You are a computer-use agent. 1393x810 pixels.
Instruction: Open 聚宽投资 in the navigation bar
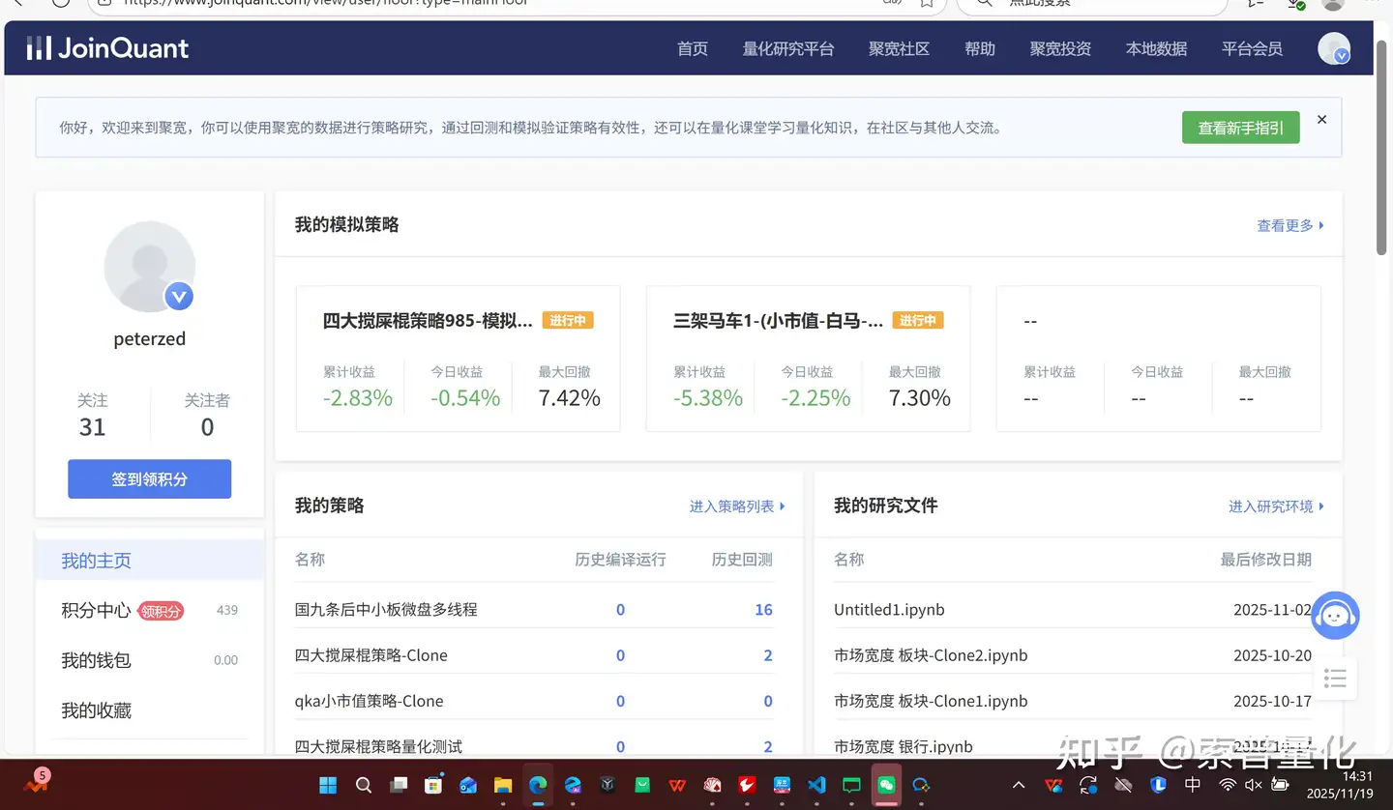pos(1060,49)
